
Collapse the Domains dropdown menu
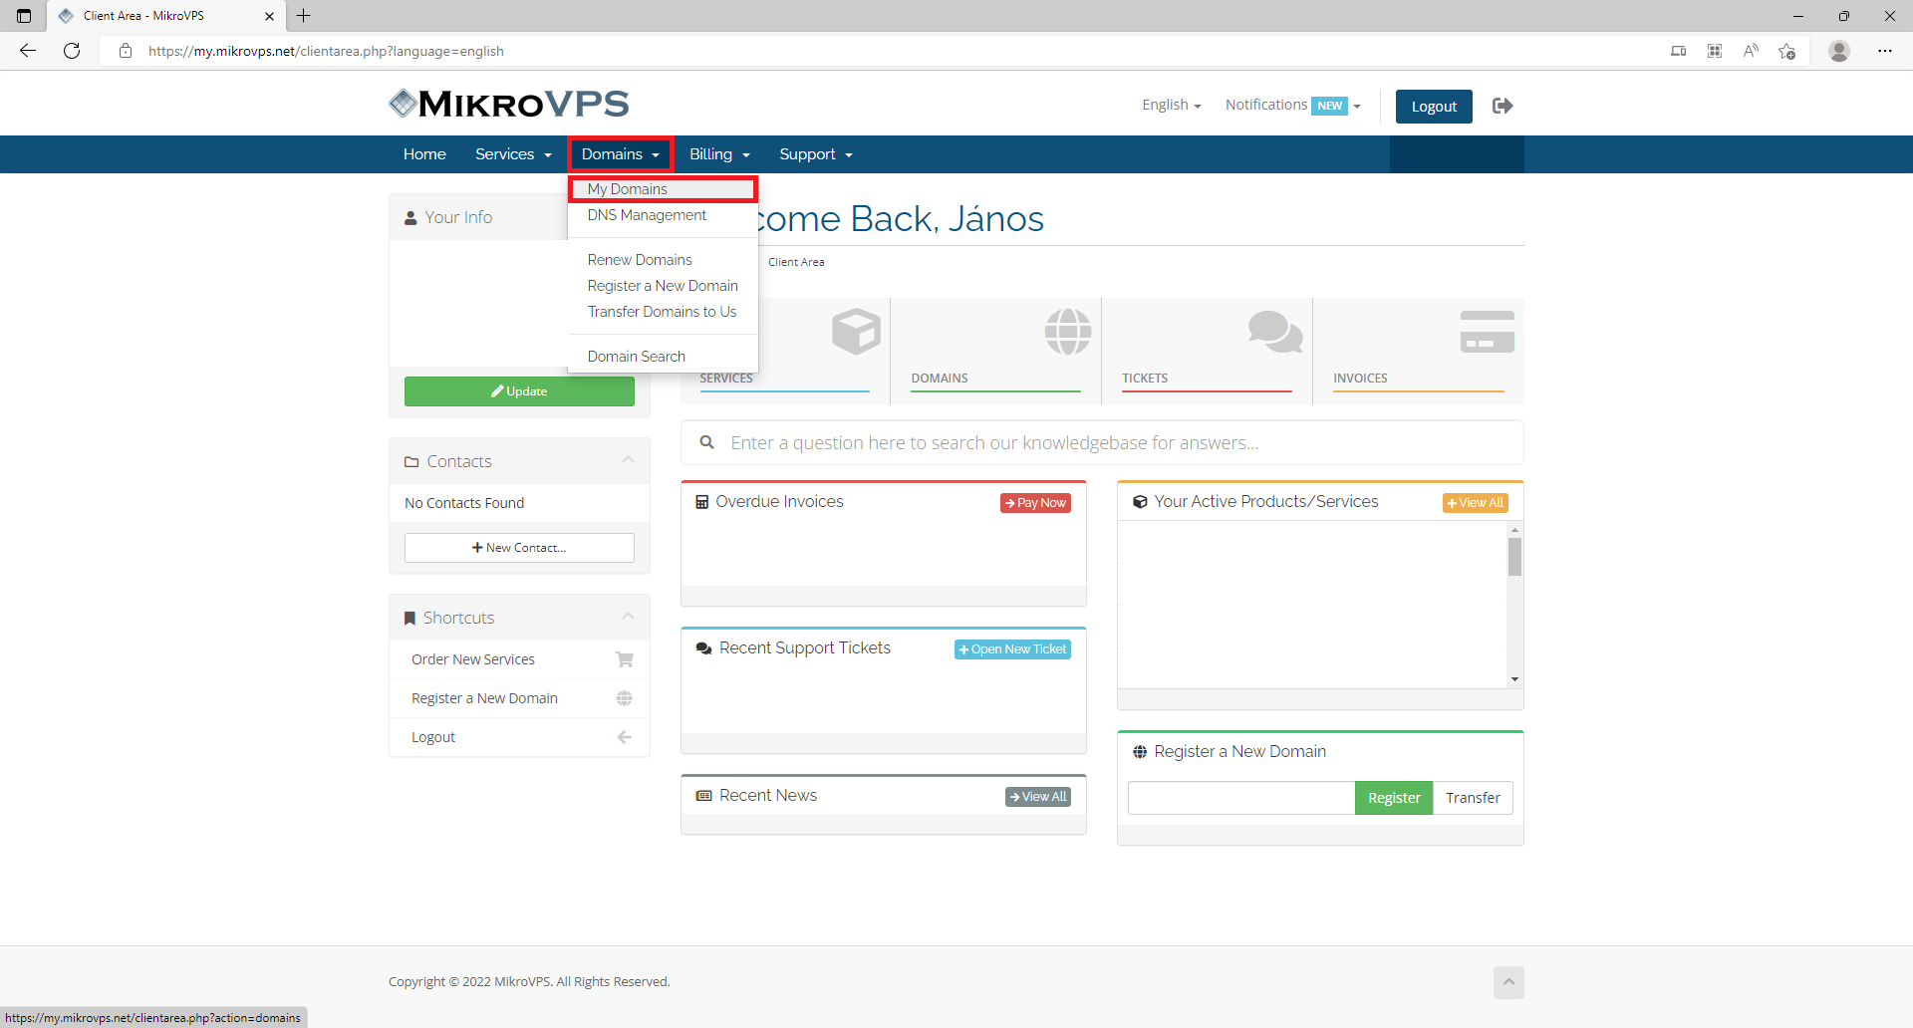[621, 154]
